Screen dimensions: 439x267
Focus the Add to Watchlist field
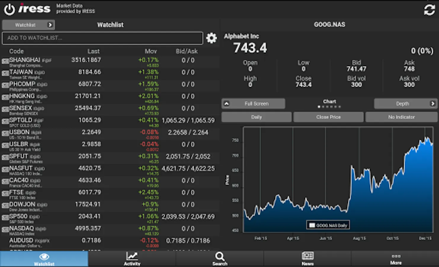tap(102, 38)
